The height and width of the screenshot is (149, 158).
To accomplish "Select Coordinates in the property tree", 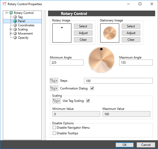I will pyautogui.click(x=26, y=25).
